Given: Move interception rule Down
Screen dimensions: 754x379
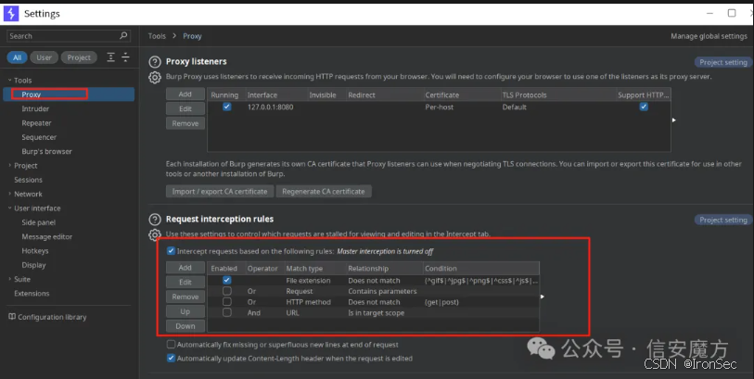Looking at the screenshot, I should [x=185, y=326].
